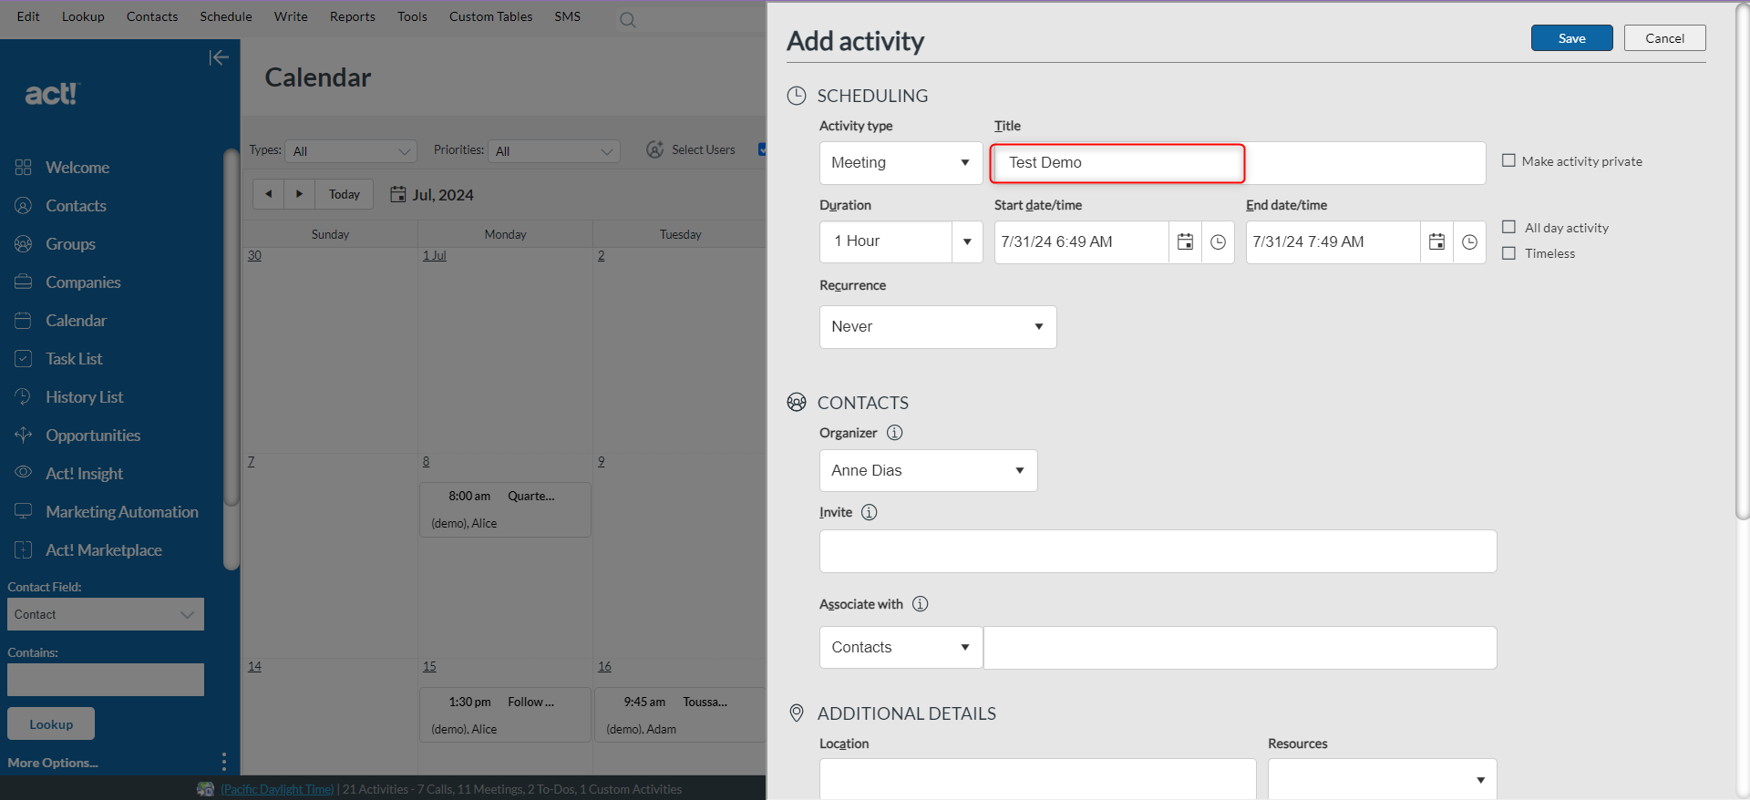
Task: Cancel adding the activity
Action: coord(1664,38)
